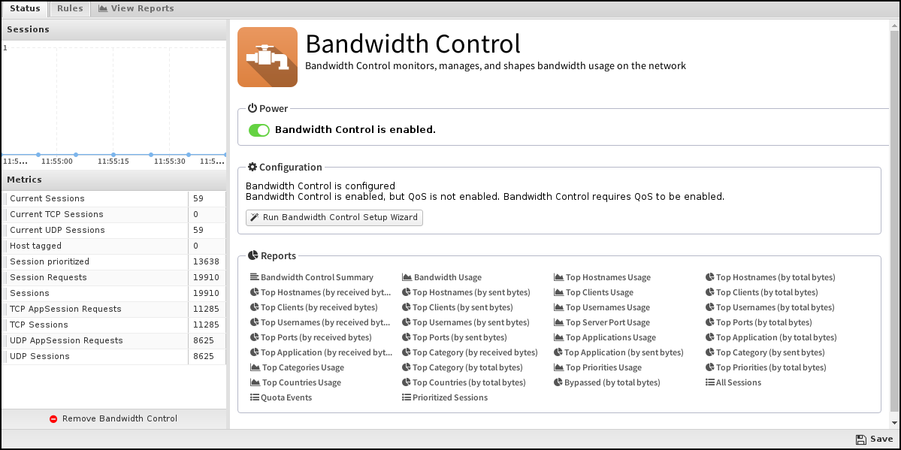Click the orange faucet Bandwidth Control icon
Image resolution: width=901 pixels, height=450 pixels.
tap(267, 56)
